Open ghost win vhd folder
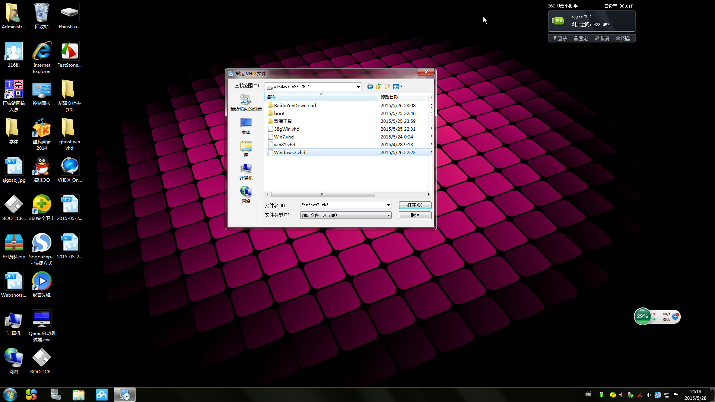The width and height of the screenshot is (715, 402). click(x=69, y=134)
